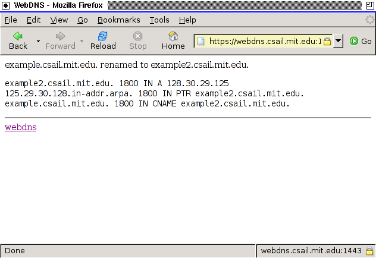Open the Go menu
Image resolution: width=376 pixels, height=258 pixels.
tap(83, 20)
